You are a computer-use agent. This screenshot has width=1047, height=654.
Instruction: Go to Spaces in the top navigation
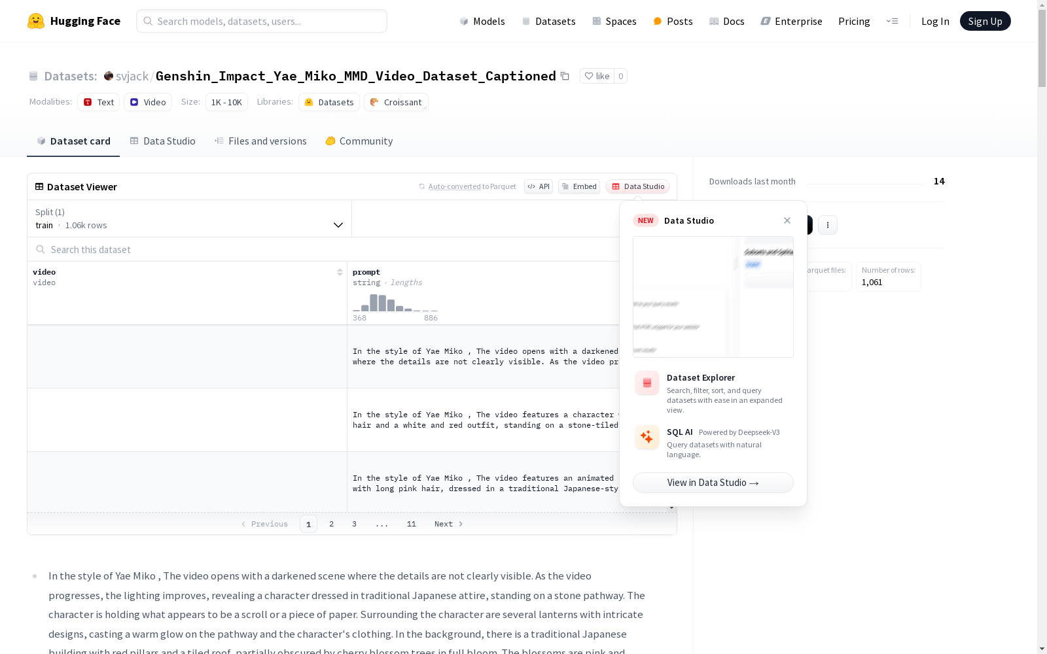614,21
